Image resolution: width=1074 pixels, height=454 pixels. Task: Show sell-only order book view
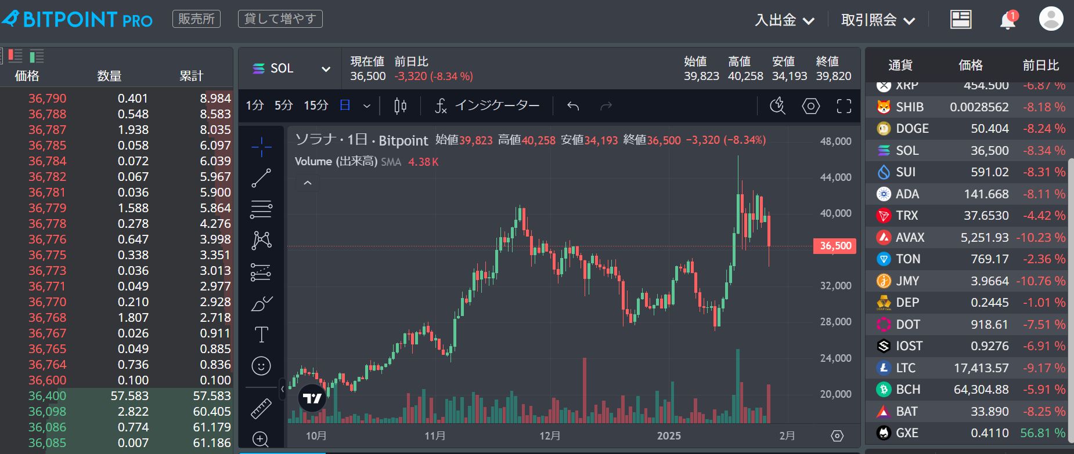tap(15, 56)
